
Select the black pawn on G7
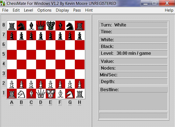70,35
